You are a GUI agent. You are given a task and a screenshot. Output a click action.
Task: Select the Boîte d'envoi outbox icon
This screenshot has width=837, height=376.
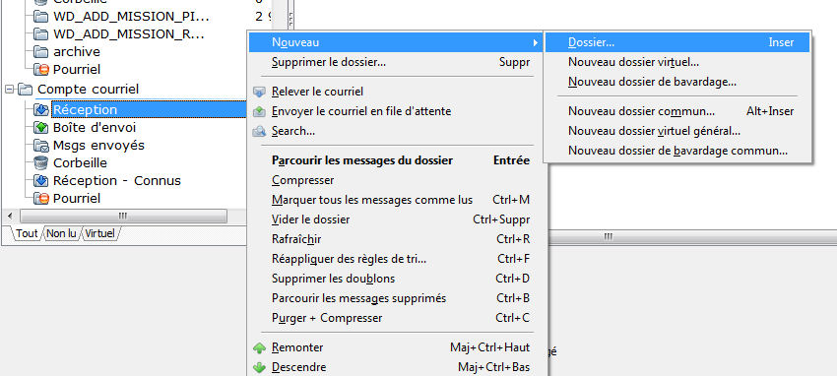coord(41,128)
